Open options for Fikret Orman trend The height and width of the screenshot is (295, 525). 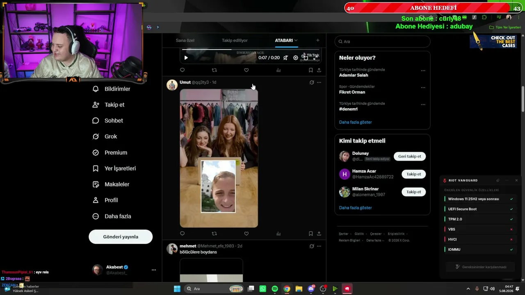point(423,88)
